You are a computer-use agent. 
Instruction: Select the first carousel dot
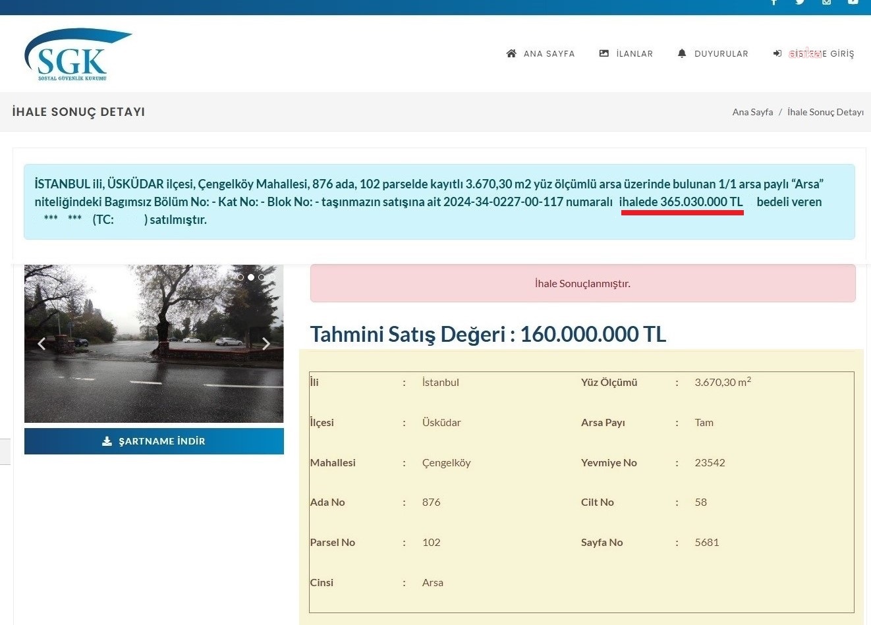click(x=240, y=277)
